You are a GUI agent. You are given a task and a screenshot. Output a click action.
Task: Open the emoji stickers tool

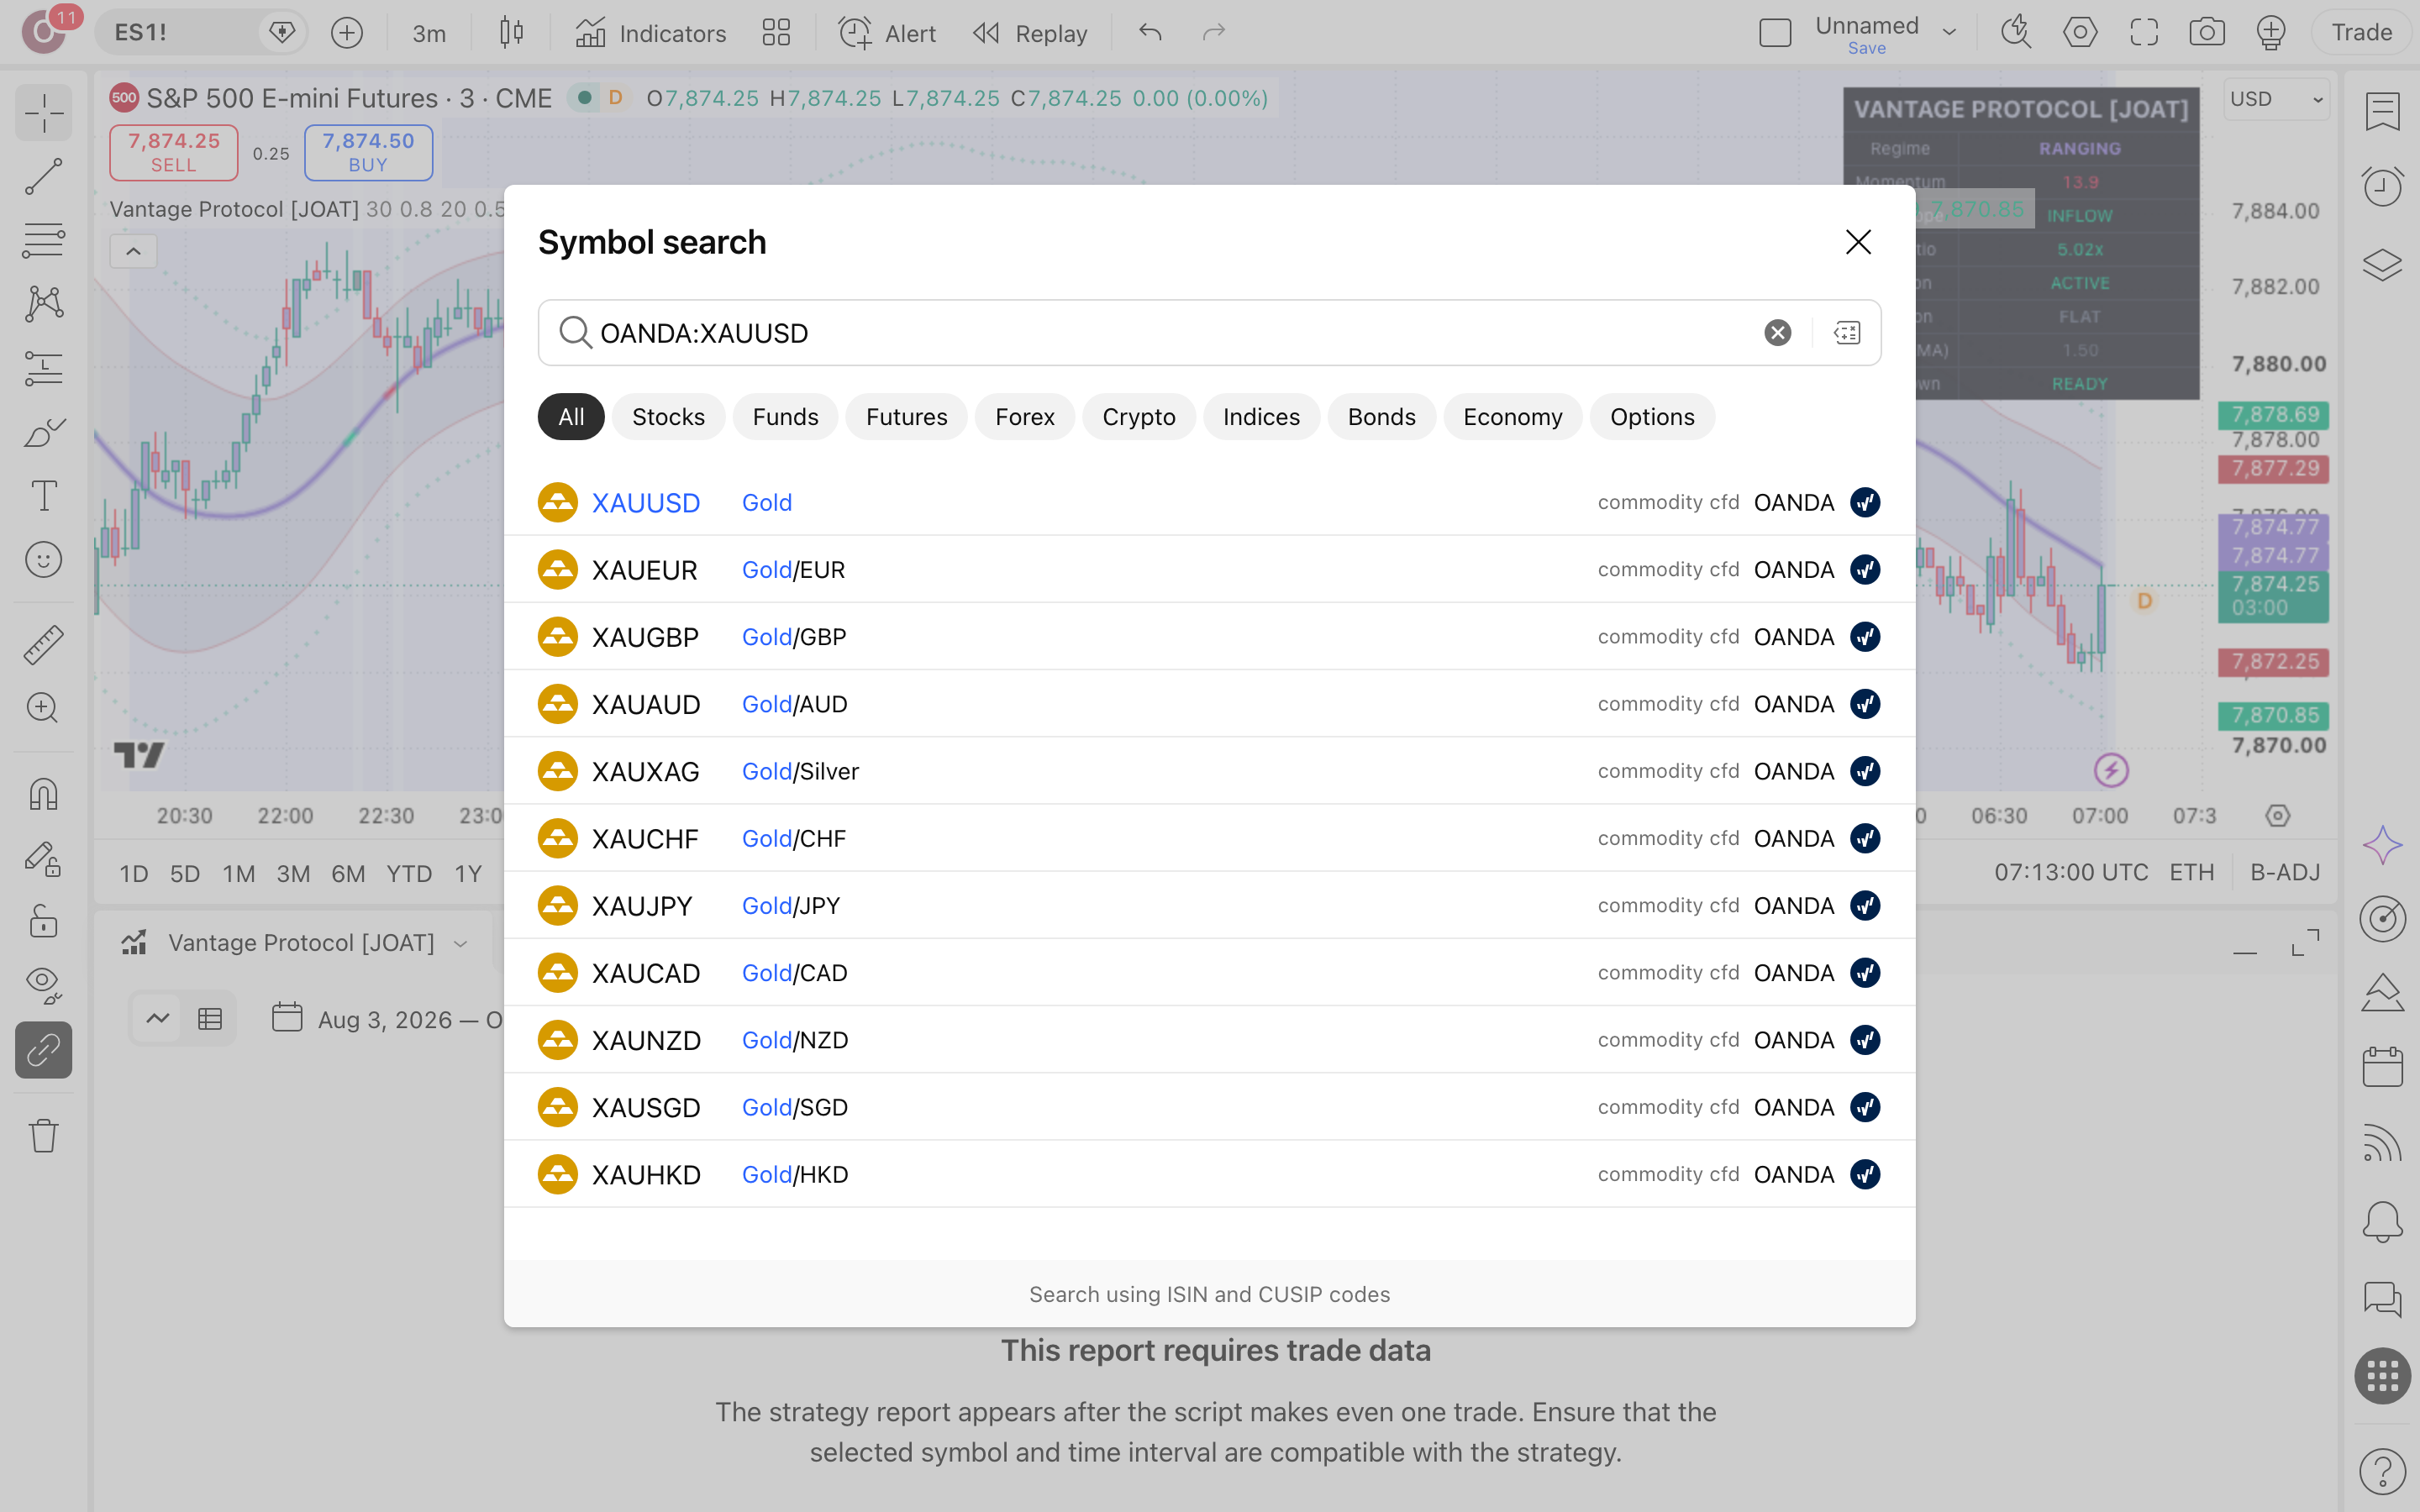click(43, 560)
